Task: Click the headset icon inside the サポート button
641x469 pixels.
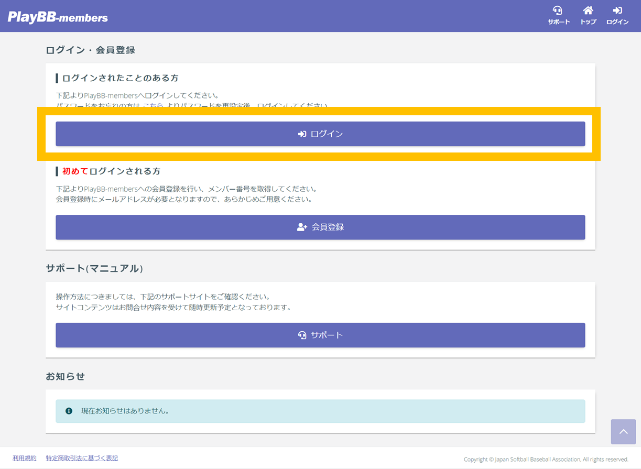Action: [302, 335]
